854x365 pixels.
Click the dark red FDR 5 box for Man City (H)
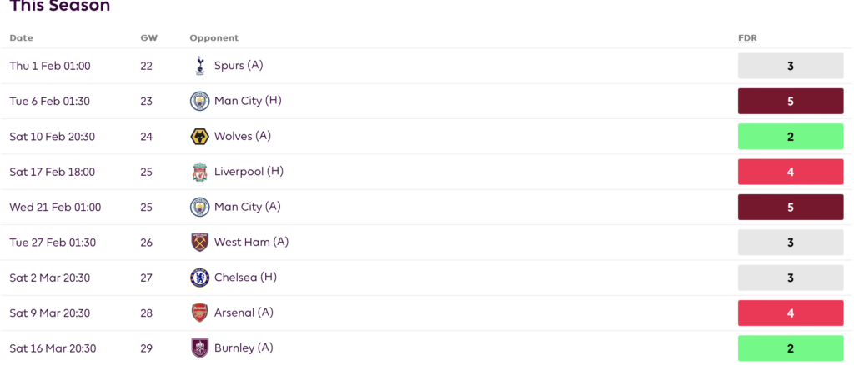(791, 101)
